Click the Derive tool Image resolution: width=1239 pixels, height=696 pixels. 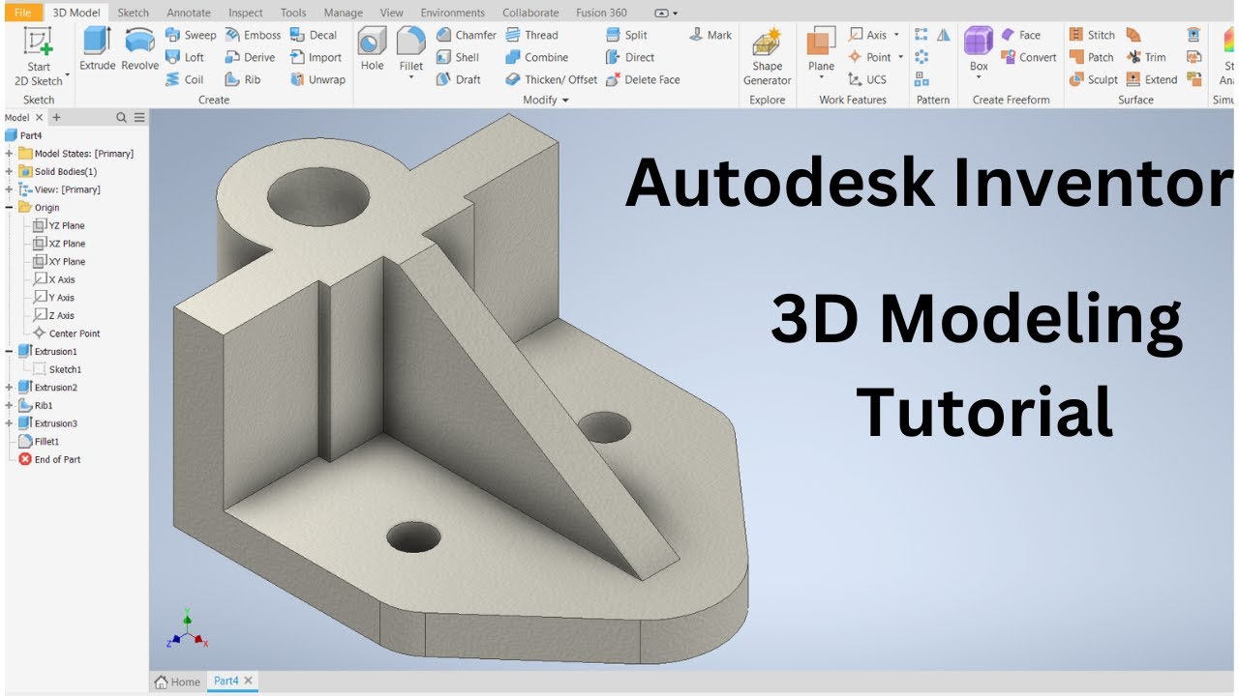tap(250, 57)
